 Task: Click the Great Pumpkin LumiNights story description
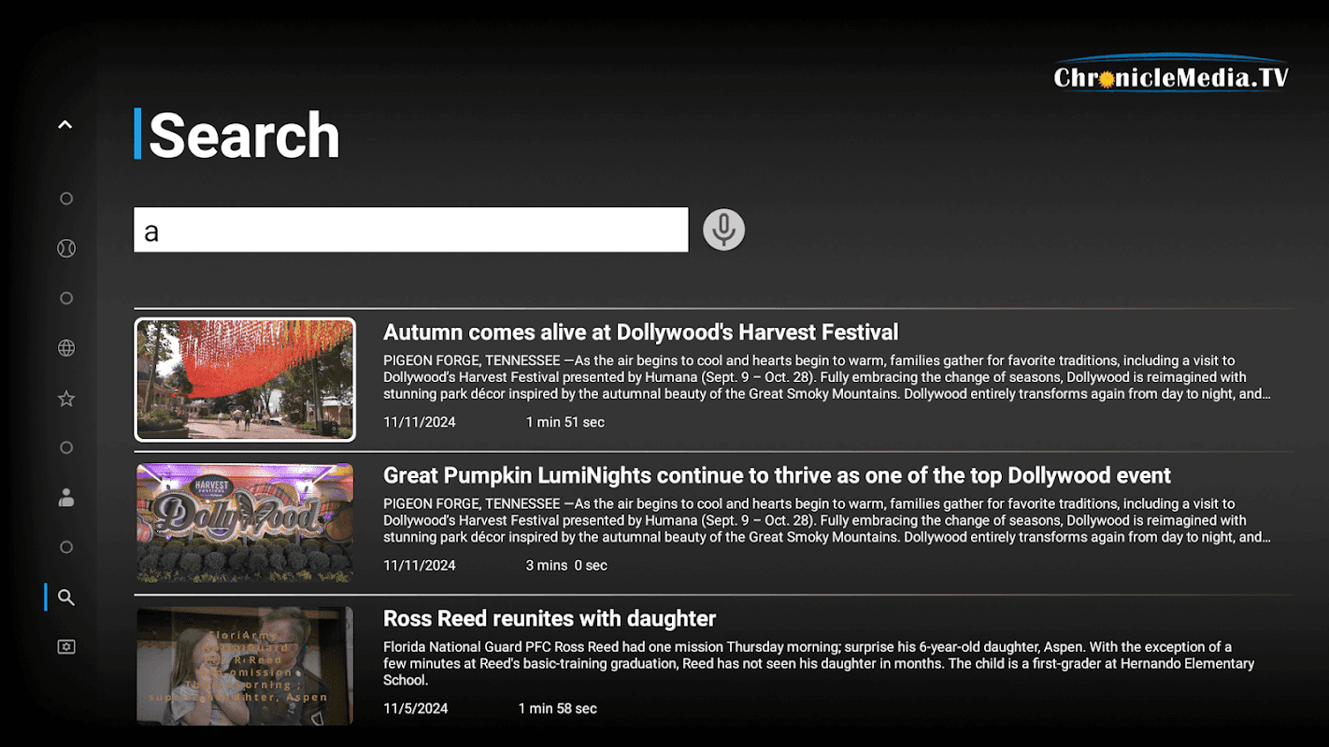pos(827,520)
